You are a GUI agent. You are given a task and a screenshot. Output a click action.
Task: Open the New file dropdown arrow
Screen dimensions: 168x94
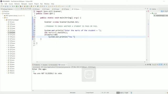pyautogui.click(x=3, y=6)
